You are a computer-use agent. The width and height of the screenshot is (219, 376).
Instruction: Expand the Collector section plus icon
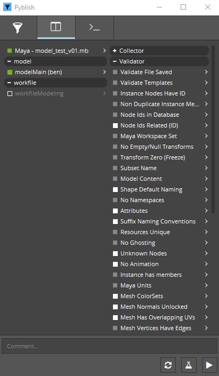click(115, 51)
